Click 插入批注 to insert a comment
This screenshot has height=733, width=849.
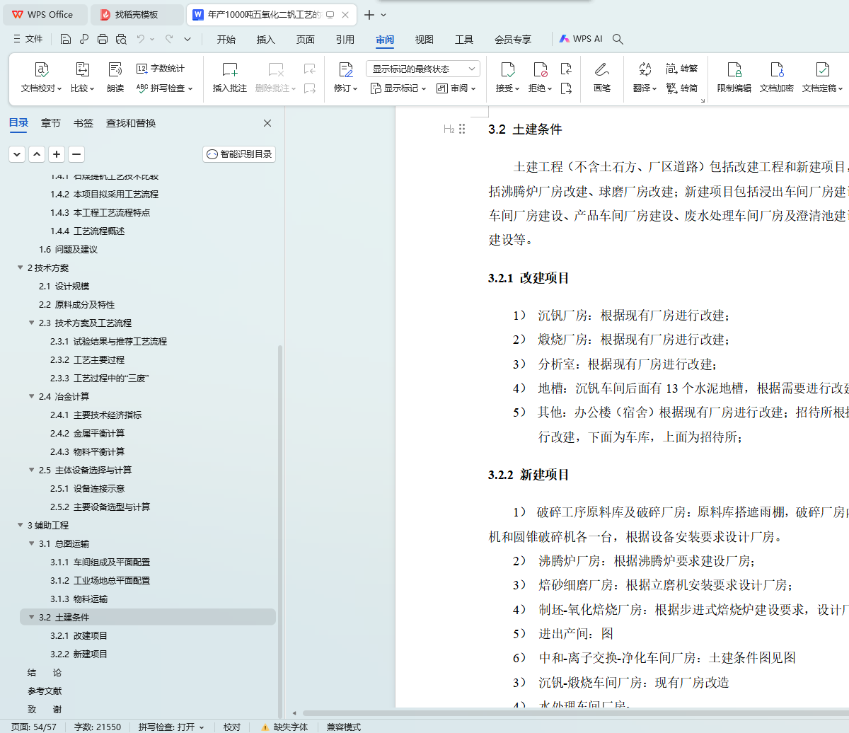[230, 78]
